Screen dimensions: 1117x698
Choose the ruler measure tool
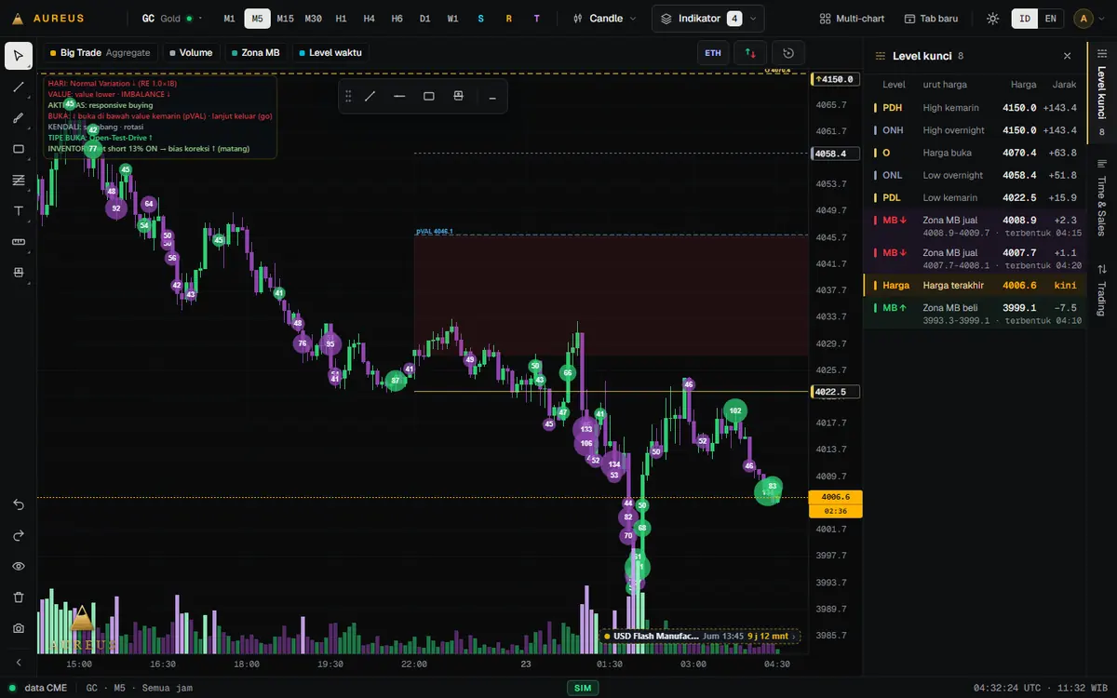point(19,241)
